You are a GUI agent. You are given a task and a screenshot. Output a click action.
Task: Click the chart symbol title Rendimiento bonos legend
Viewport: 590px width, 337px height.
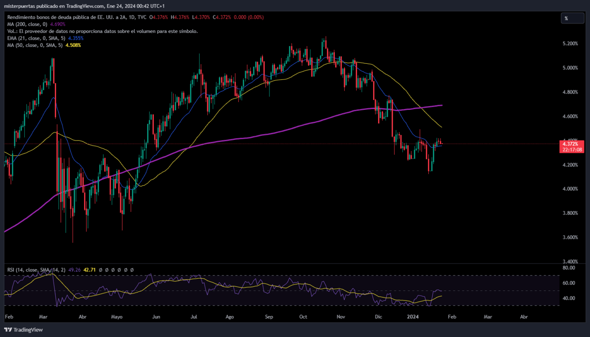coord(136,17)
